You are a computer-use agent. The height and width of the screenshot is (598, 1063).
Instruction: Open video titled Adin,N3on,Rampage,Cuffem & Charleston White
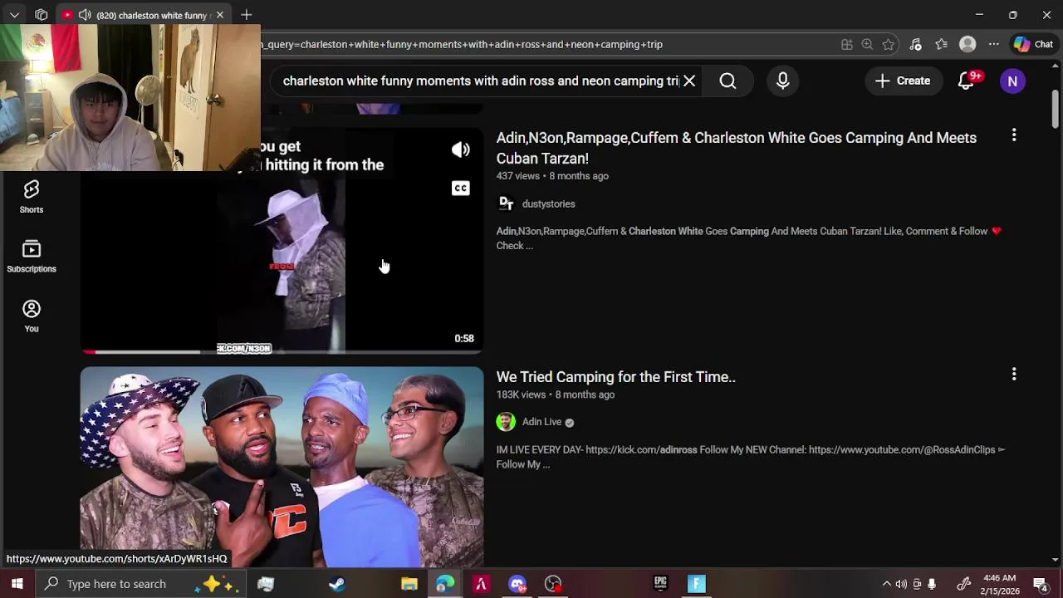[x=736, y=148]
